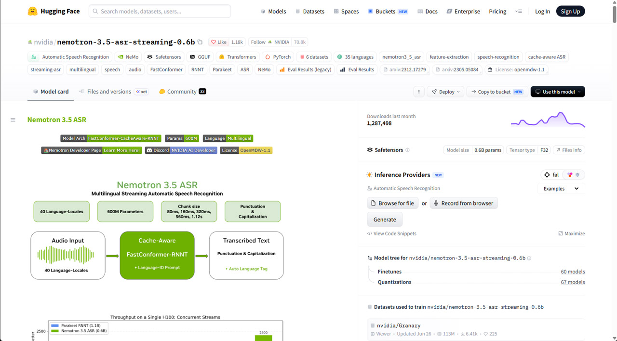The width and height of the screenshot is (617, 341).
Task: Click Record from browser button
Action: pyautogui.click(x=464, y=203)
